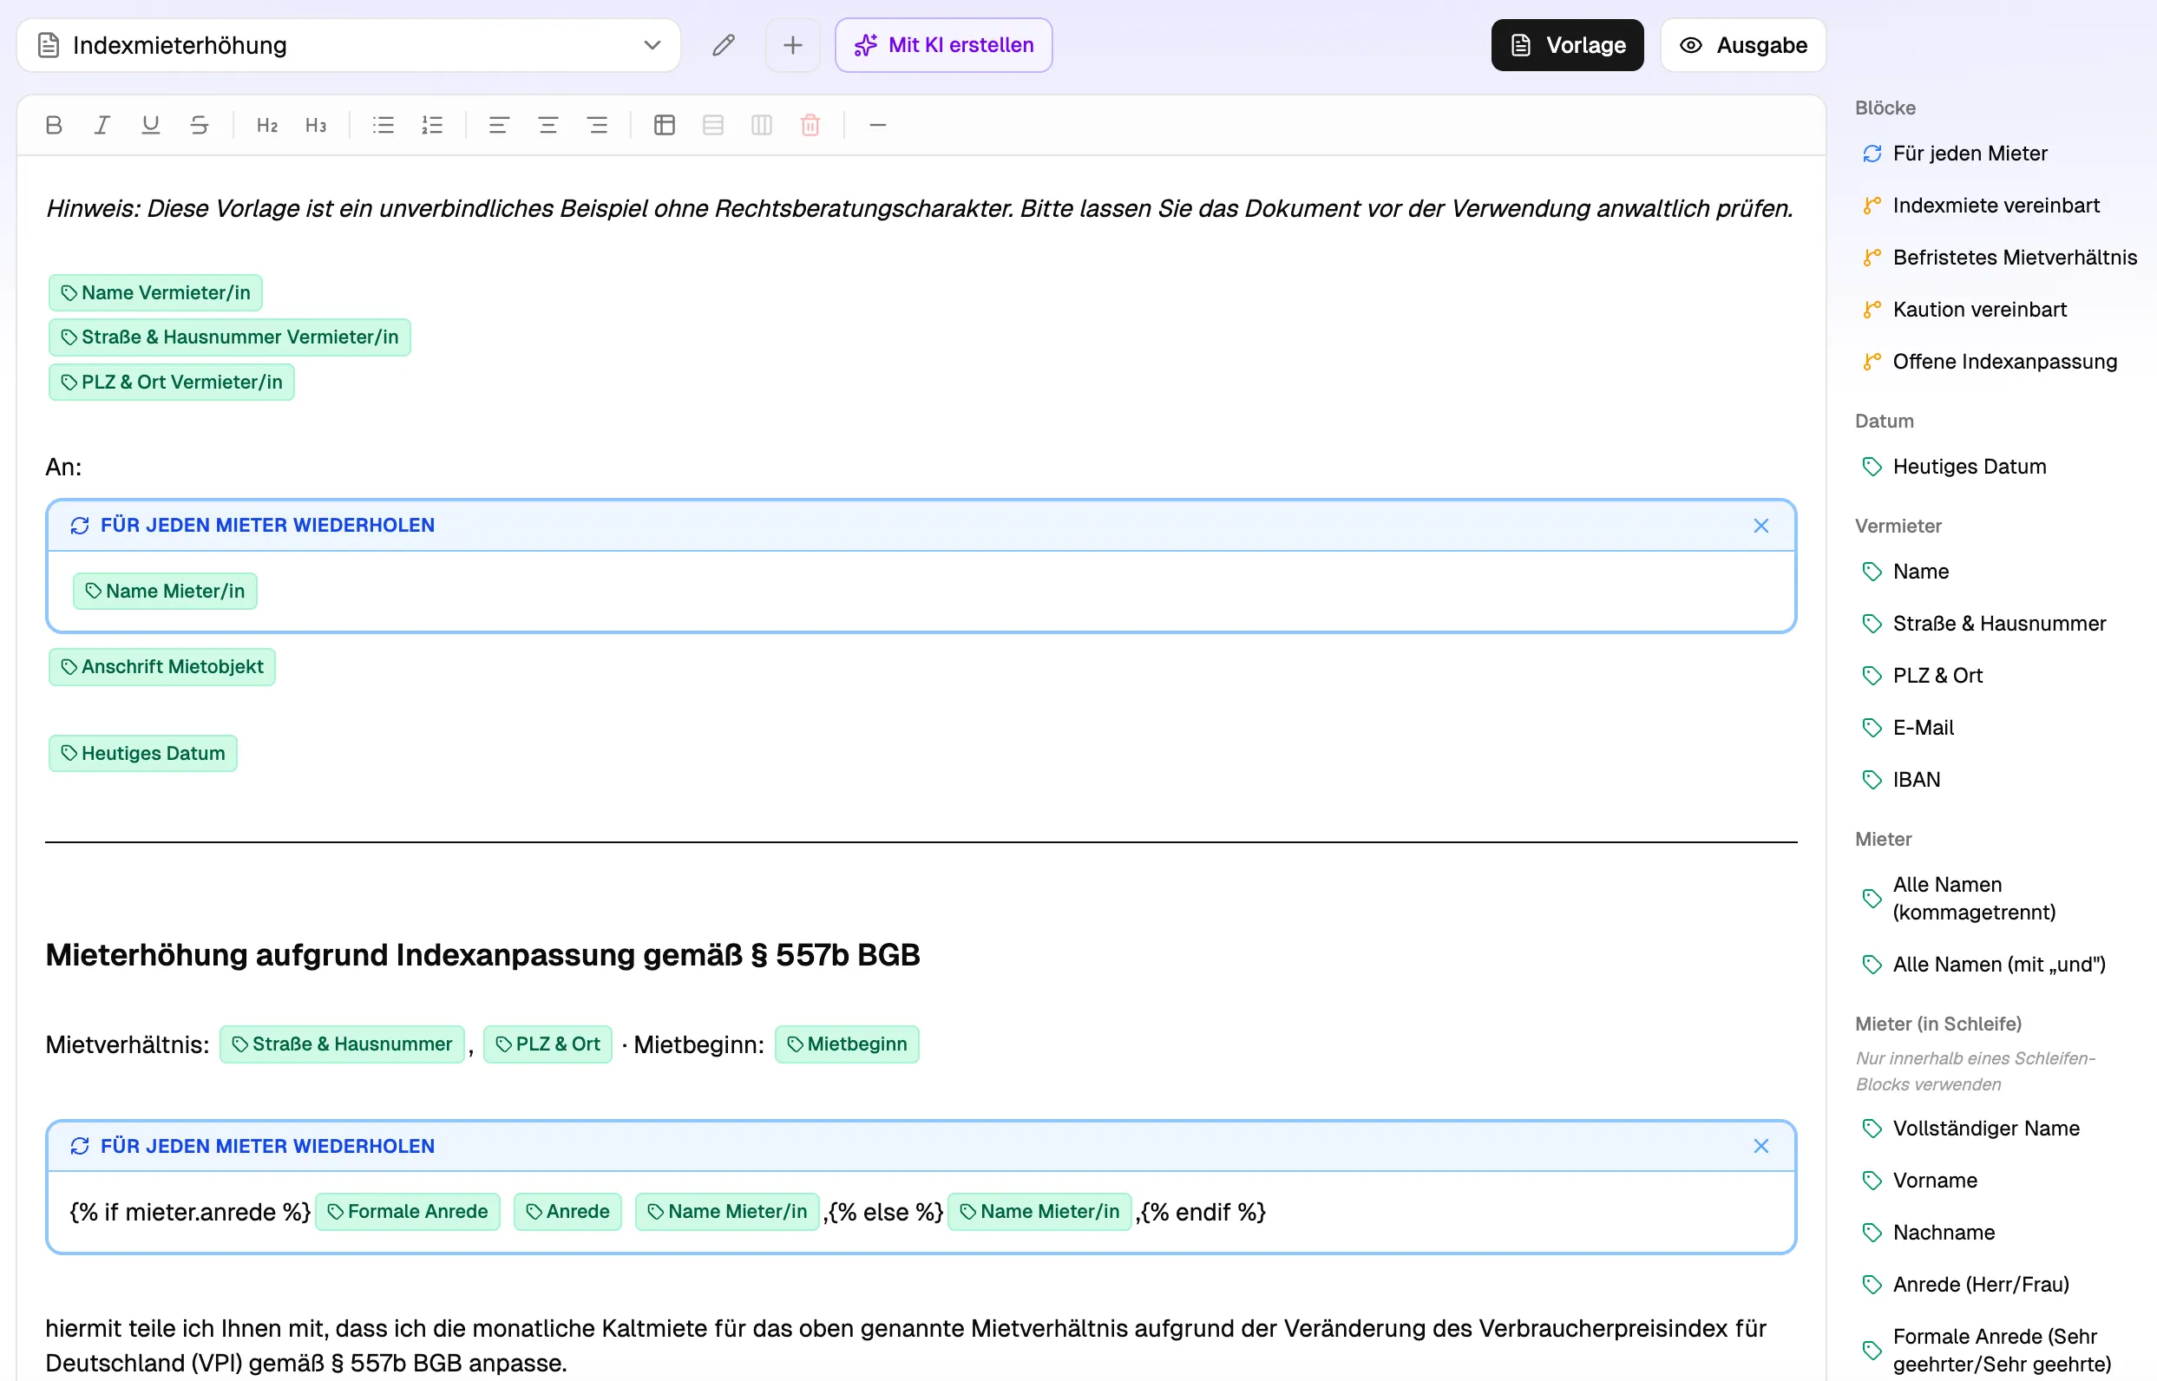Click the add table row icon
The width and height of the screenshot is (2157, 1381).
pyautogui.click(x=713, y=125)
